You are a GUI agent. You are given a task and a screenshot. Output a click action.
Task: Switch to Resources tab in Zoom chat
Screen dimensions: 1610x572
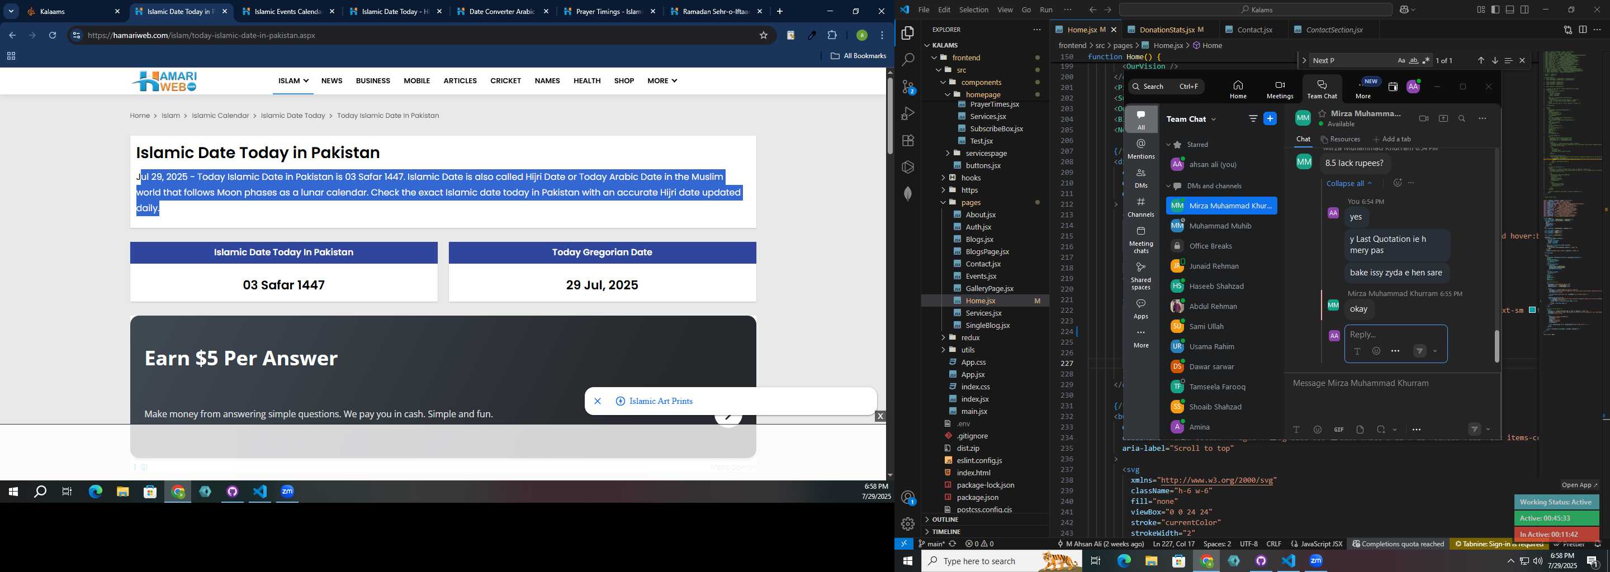(1341, 139)
